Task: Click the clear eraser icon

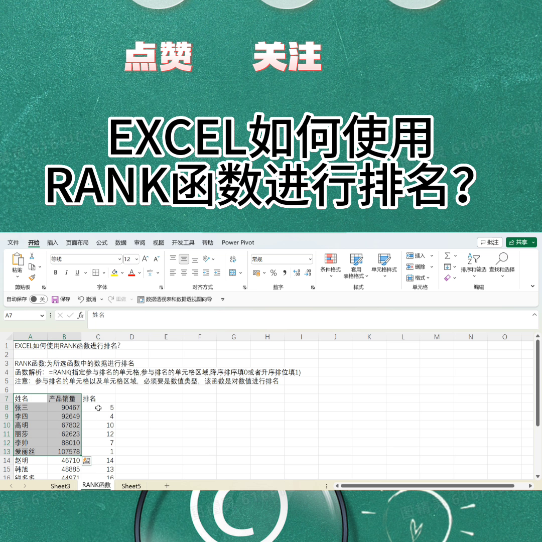Action: point(447,278)
